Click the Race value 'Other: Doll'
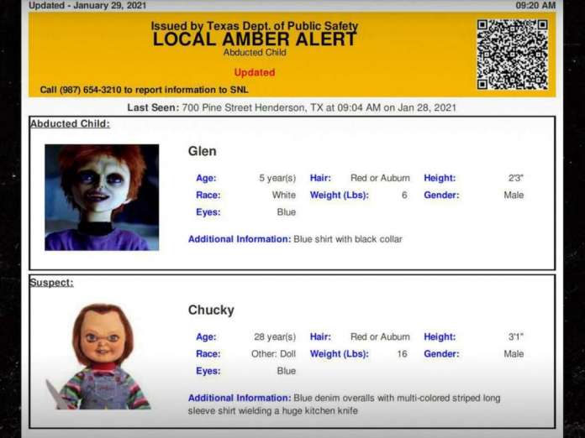585x438 pixels. 273,354
